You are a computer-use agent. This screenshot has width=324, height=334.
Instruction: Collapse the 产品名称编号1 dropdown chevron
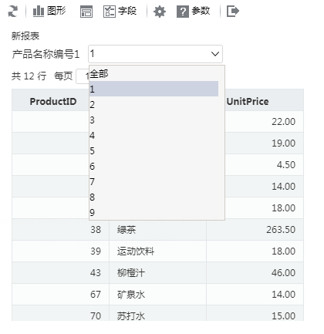click(215, 54)
